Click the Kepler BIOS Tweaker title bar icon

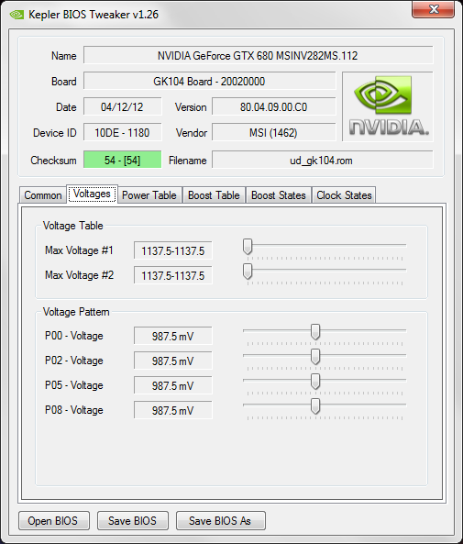(x=17, y=15)
